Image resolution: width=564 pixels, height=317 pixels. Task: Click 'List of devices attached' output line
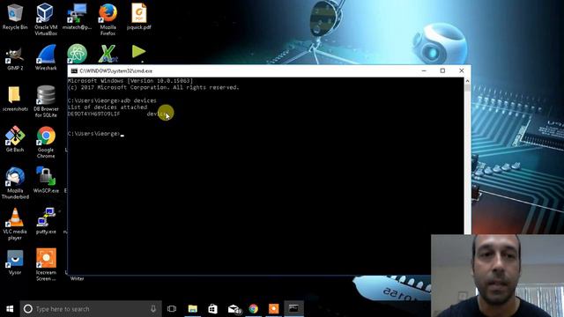pyautogui.click(x=108, y=107)
